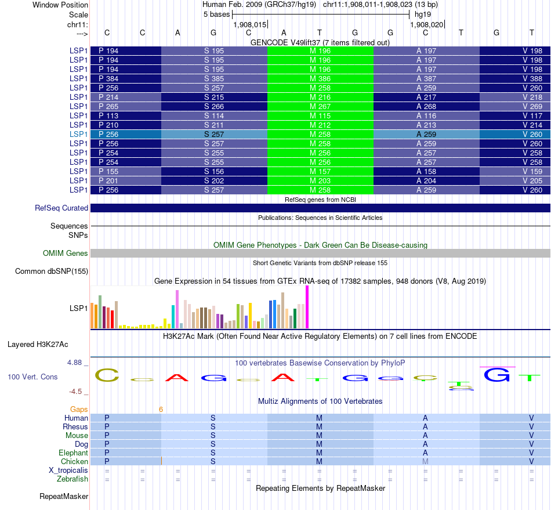
Task: Click the Window Position label
Action: click(60, 5)
